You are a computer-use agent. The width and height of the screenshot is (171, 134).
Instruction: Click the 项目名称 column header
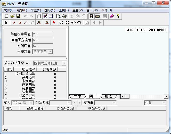[25, 69]
